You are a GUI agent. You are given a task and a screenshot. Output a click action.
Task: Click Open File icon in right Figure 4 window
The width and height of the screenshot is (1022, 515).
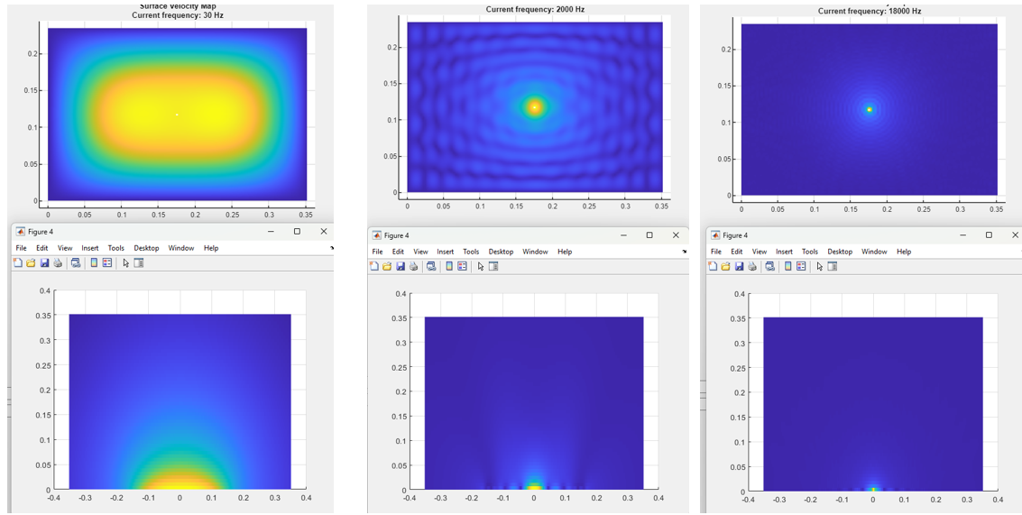[725, 266]
